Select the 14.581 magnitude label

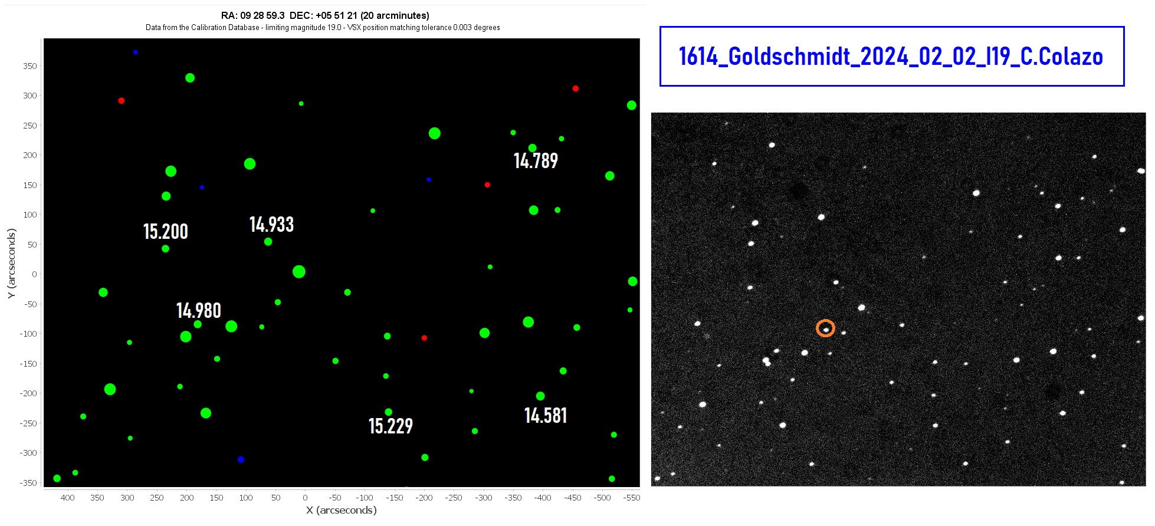(x=546, y=416)
